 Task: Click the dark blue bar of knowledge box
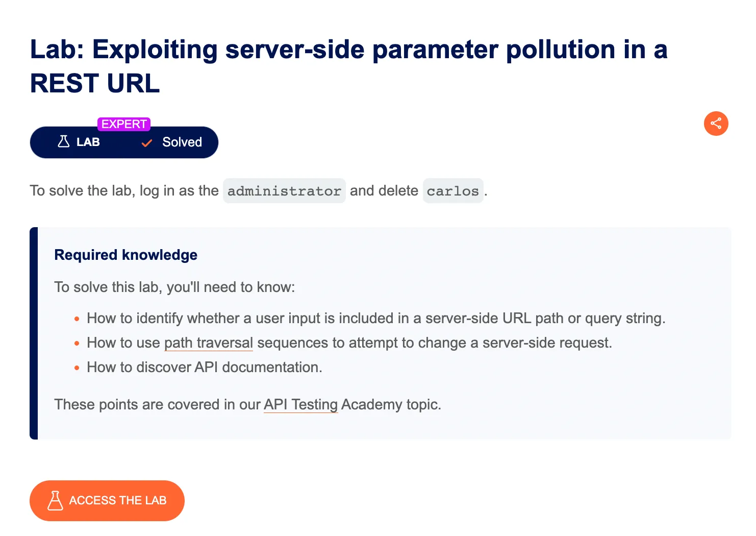(34, 333)
